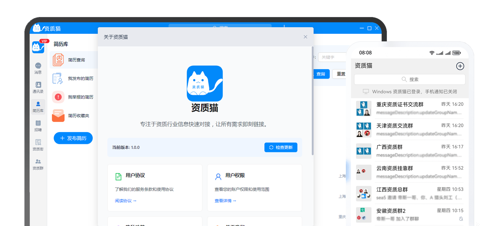Click the 简历收藏夹 envelope icon
The image size is (494, 226).
(58, 116)
